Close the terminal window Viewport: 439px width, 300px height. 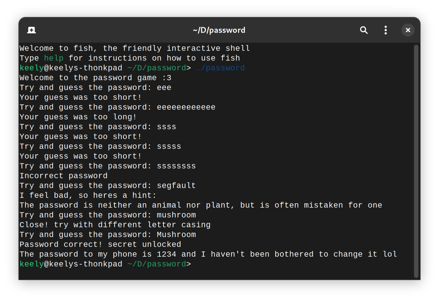[x=408, y=30]
